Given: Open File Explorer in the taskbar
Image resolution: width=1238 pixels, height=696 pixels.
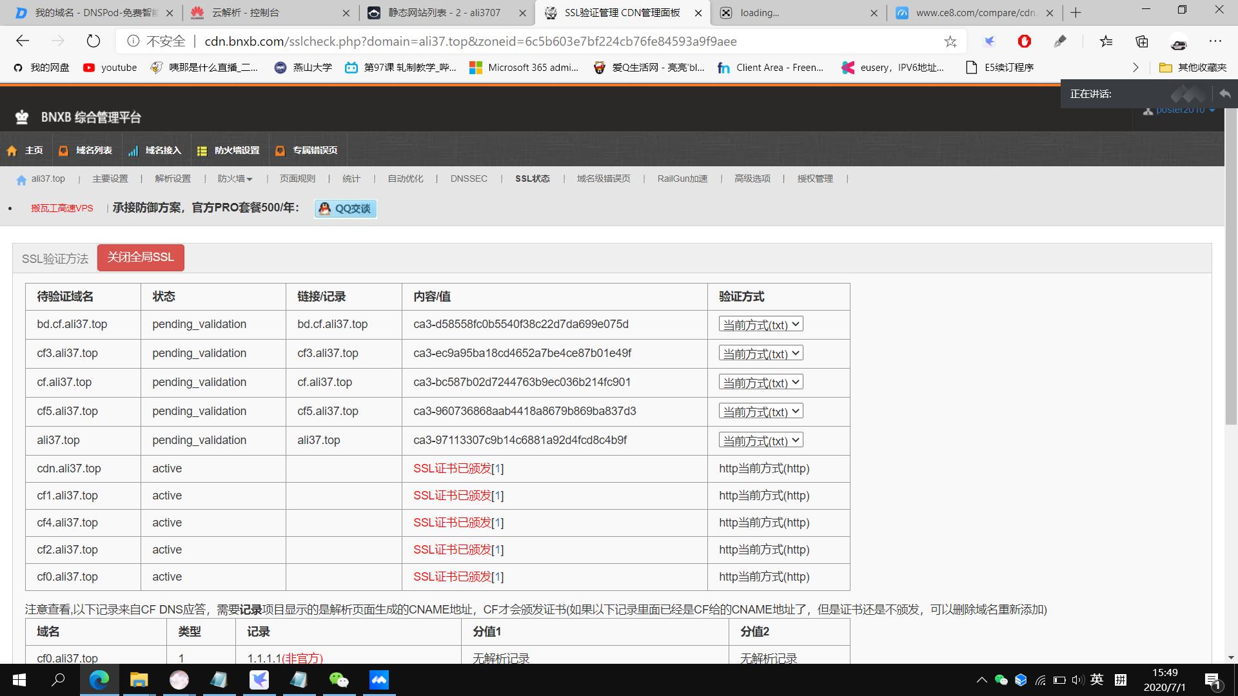Looking at the screenshot, I should coord(139,680).
